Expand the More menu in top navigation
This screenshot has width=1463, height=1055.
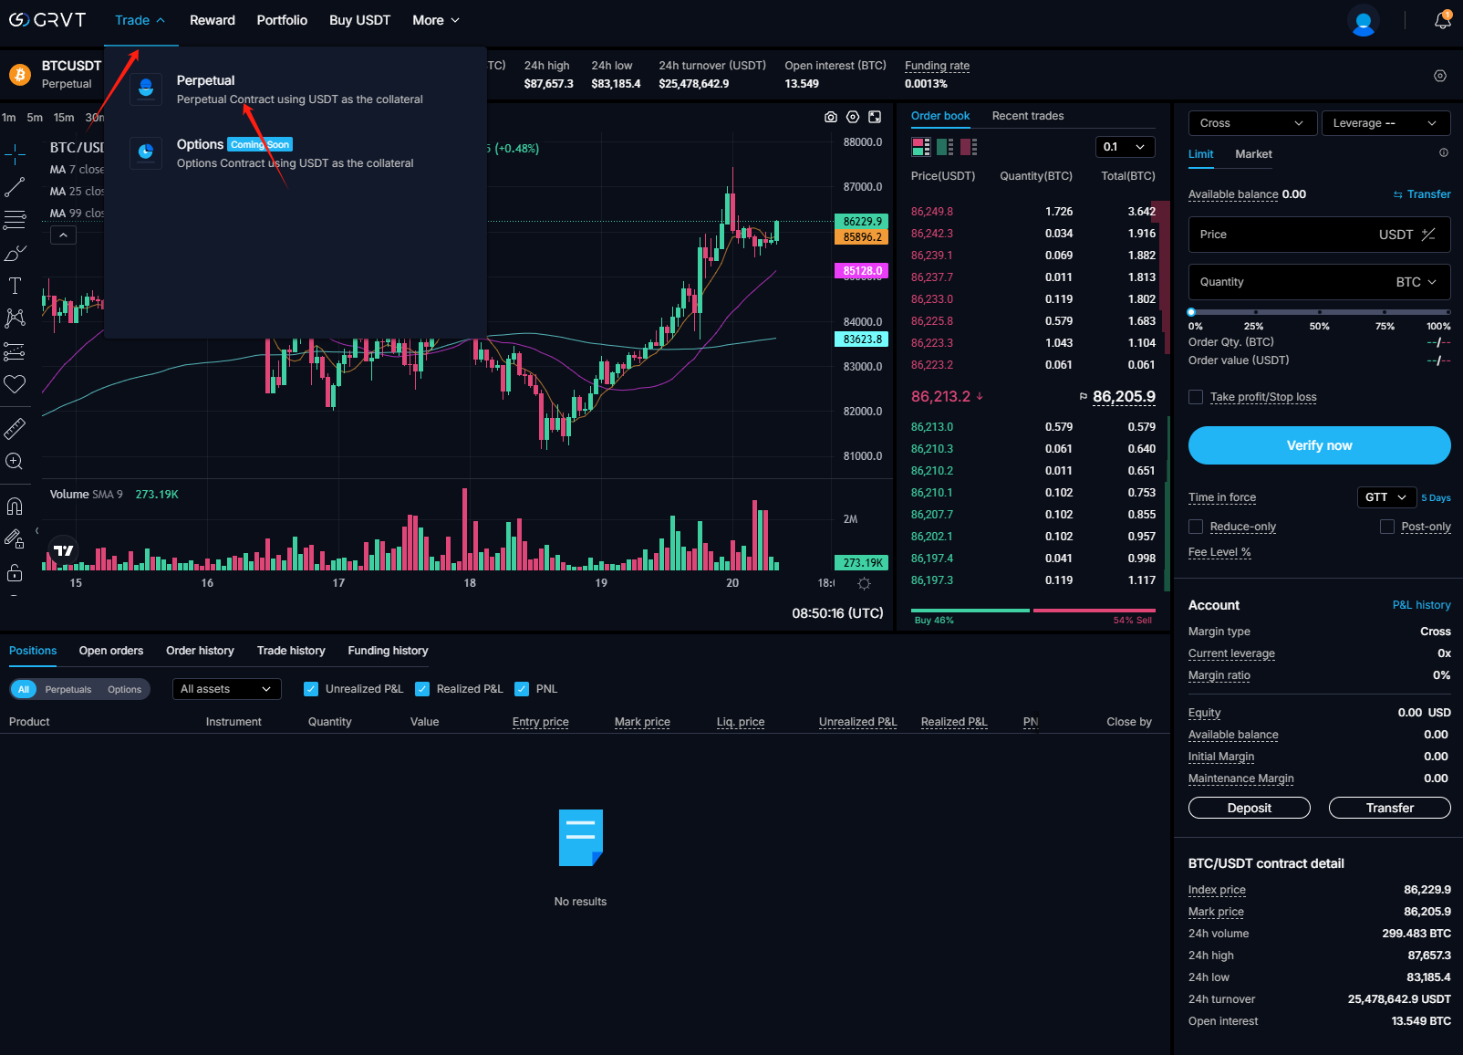coord(436,20)
